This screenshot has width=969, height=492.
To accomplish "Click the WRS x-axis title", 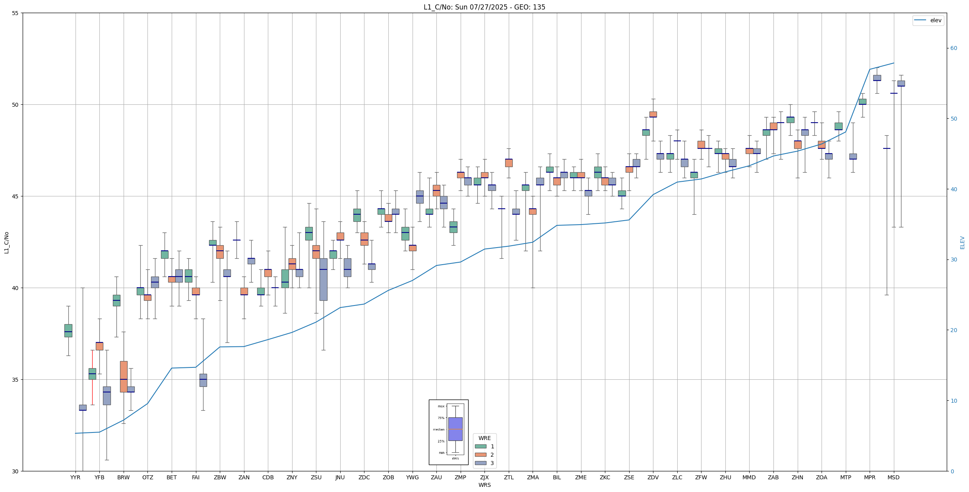I will point(484,485).
